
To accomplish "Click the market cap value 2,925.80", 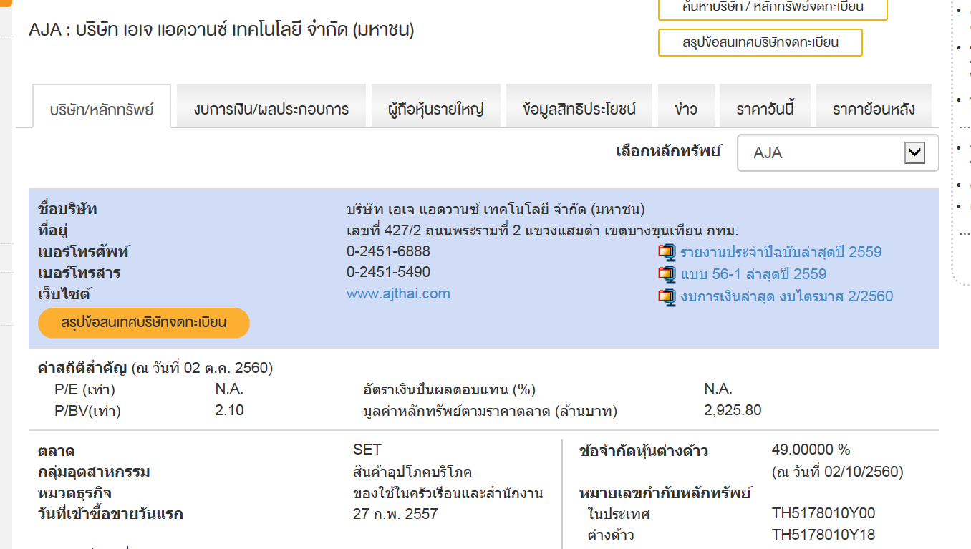I will point(733,410).
